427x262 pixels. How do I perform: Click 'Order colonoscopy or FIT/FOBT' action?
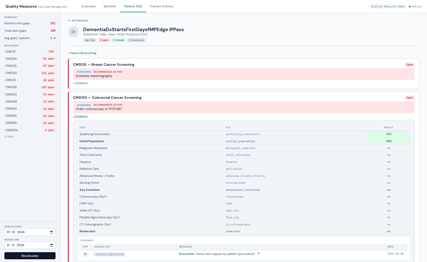coord(99,109)
